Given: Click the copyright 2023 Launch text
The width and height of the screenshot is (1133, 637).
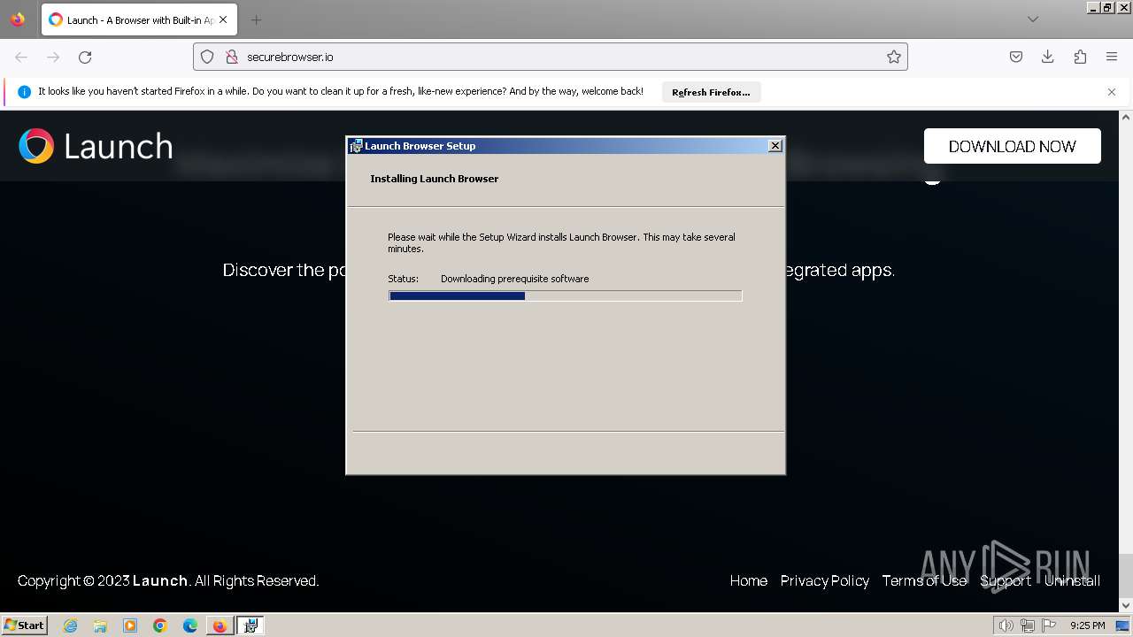Looking at the screenshot, I should [x=168, y=580].
